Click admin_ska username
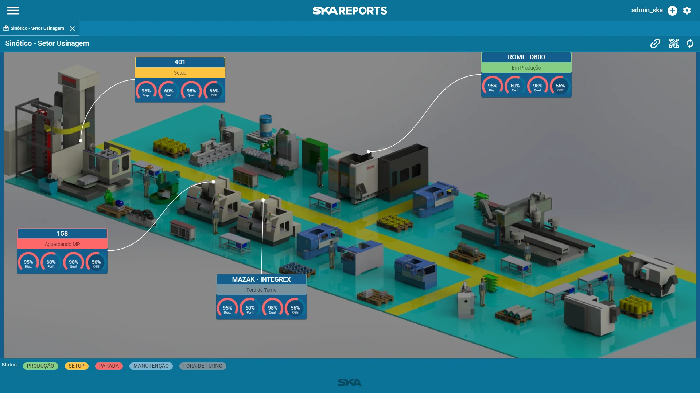The width and height of the screenshot is (700, 393). coord(647,10)
